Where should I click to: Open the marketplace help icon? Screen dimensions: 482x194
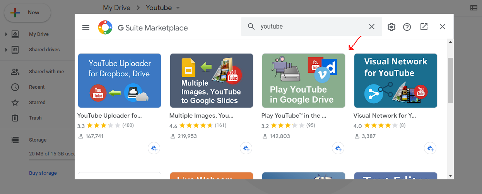click(407, 27)
